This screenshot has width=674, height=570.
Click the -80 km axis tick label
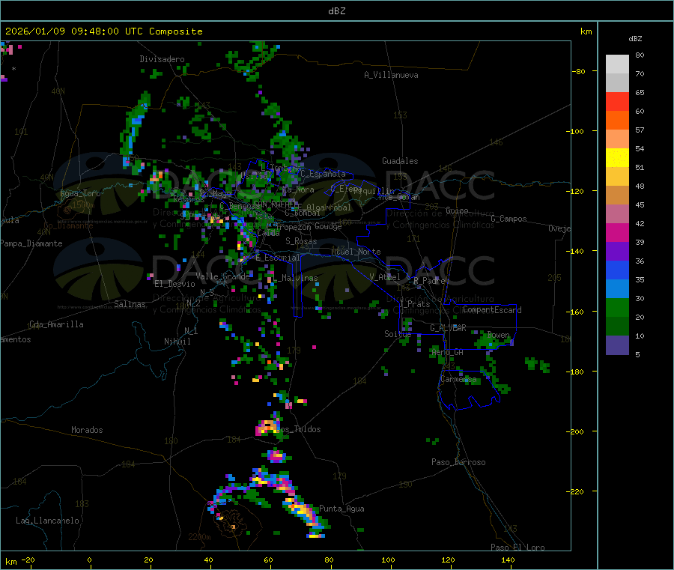click(x=579, y=71)
